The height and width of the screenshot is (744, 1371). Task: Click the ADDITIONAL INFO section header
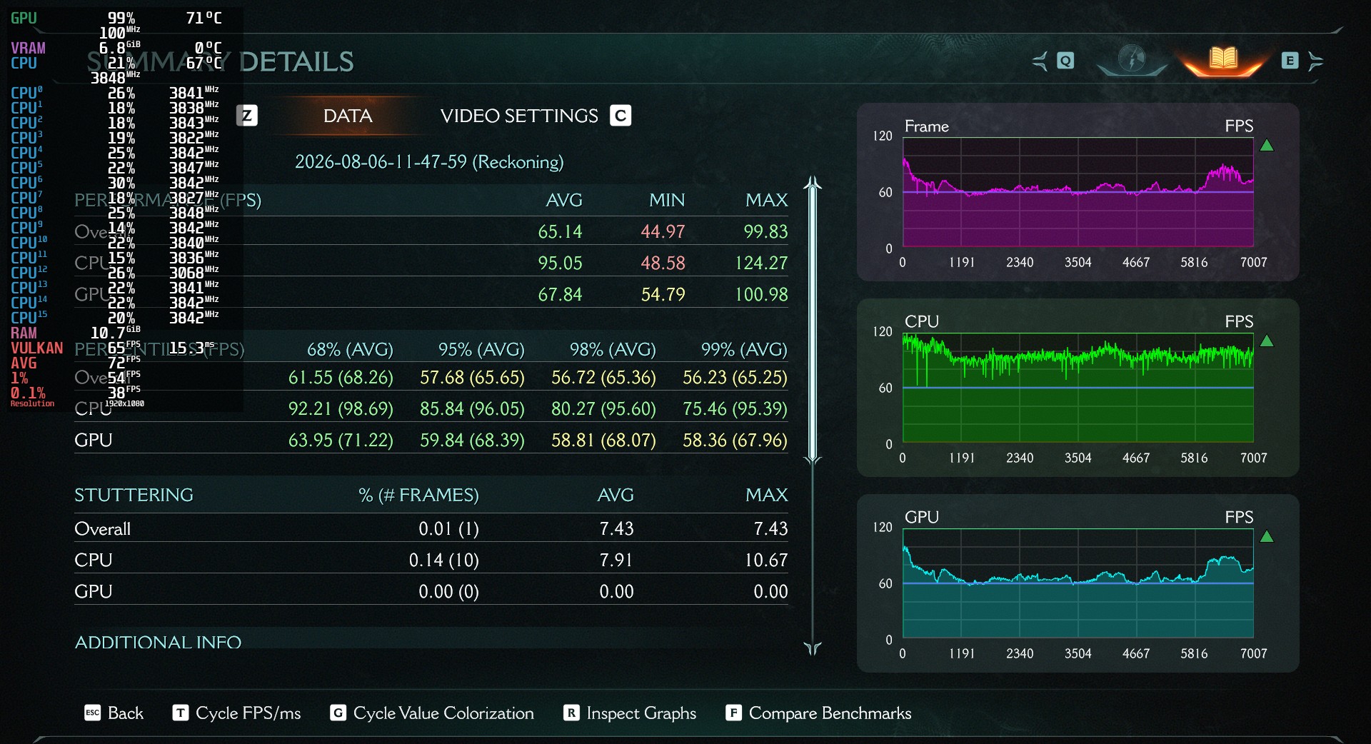(158, 642)
